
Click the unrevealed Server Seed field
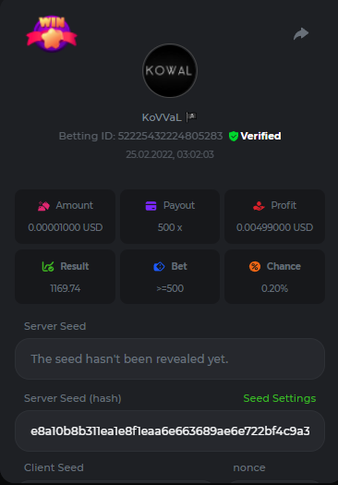(x=170, y=358)
